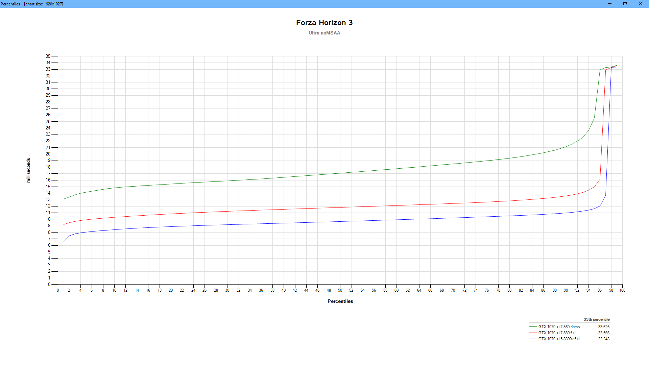
Task: Click the 35 label on y-axis
Action: tap(48, 56)
